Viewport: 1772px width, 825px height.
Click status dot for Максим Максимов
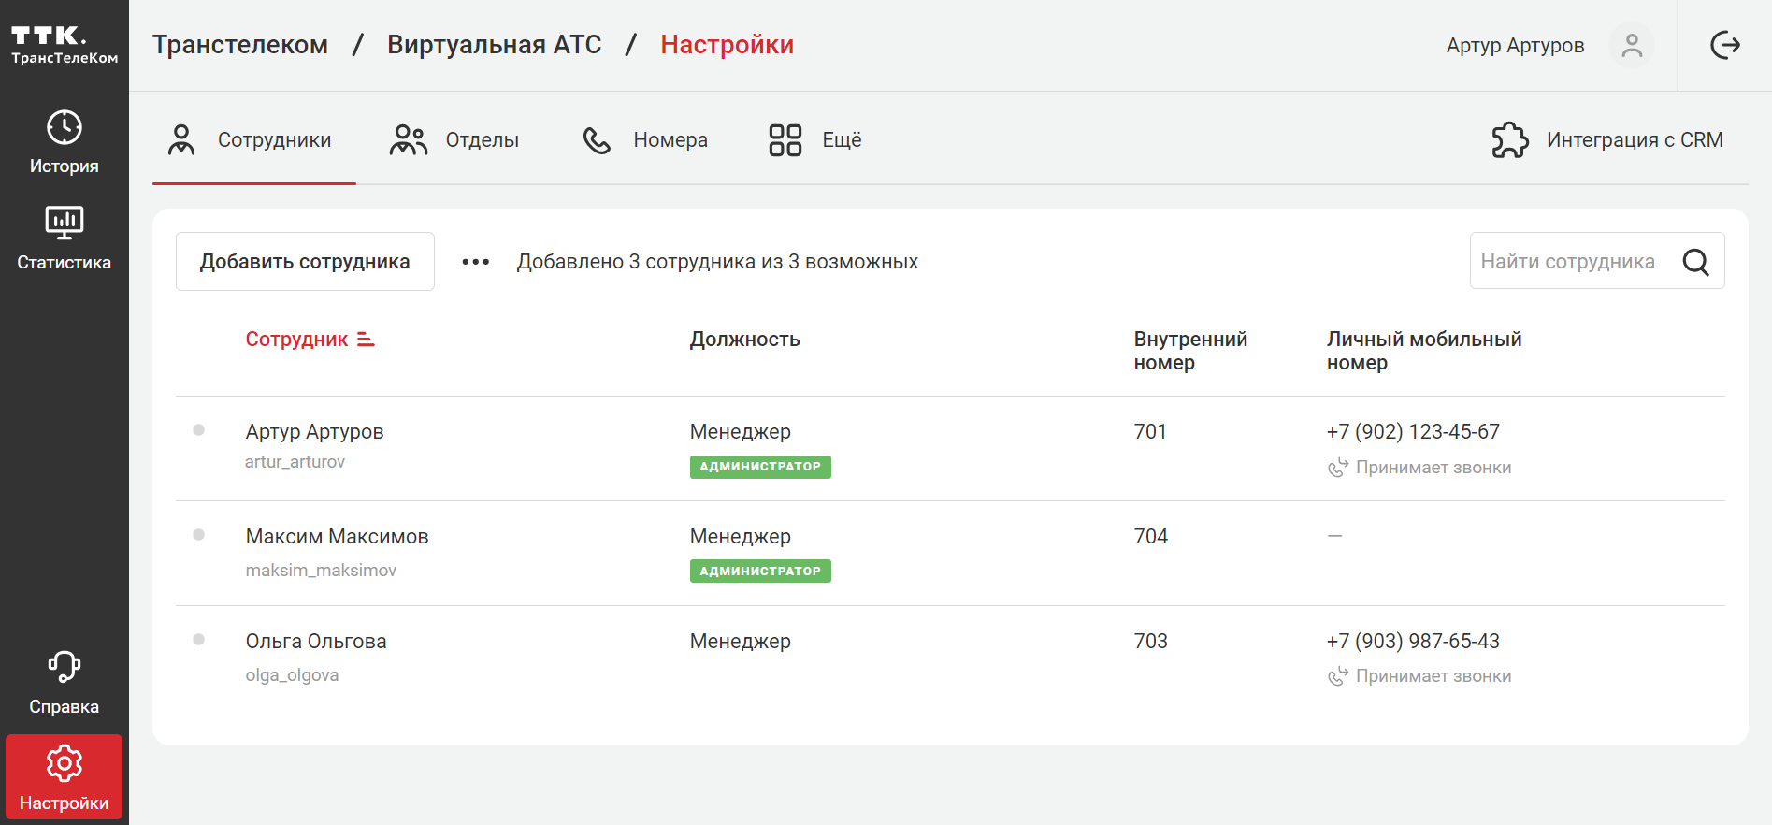point(198,535)
